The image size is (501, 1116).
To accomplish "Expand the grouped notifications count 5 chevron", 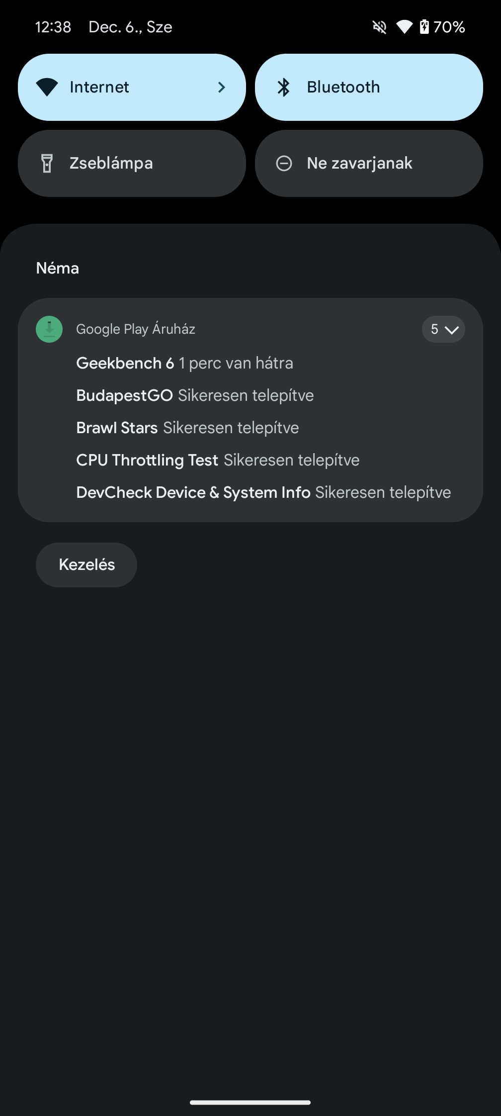I will 443,329.
